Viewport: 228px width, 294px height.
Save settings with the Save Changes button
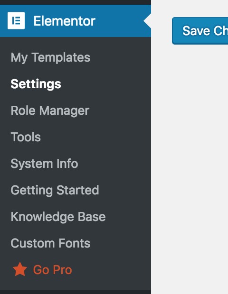pos(200,31)
